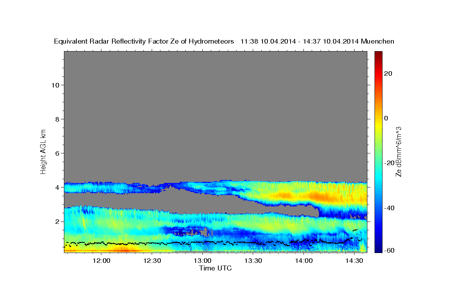Click the '12:30' time tick label
This screenshot has height=303, width=454.
[152, 261]
